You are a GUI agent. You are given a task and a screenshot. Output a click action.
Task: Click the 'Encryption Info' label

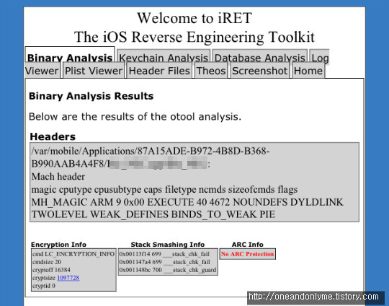[58, 245]
